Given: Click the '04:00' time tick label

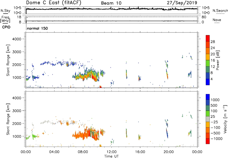Looking at the screenshot, I should [54, 152].
